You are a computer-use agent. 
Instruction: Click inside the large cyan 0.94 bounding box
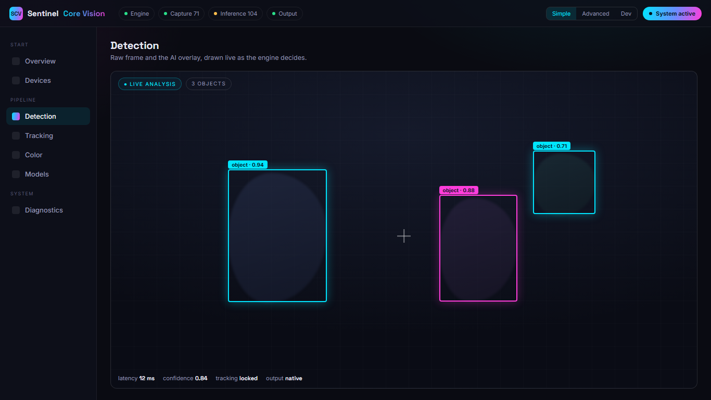click(277, 235)
